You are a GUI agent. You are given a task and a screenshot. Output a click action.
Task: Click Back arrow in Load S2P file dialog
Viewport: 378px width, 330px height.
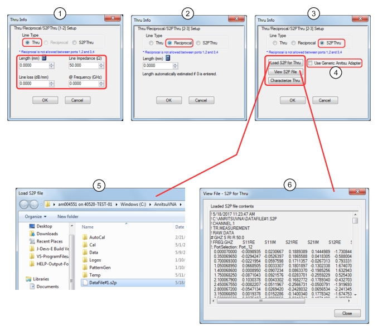(25, 204)
